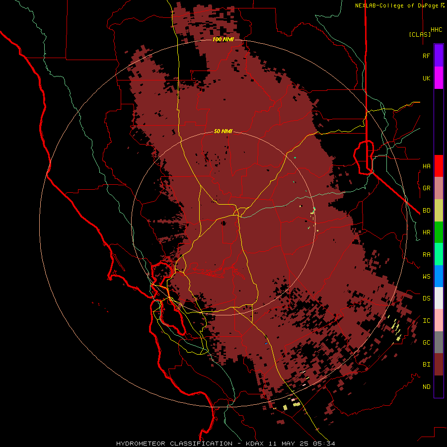Click the GR dusty pink legend swatch

click(439, 188)
